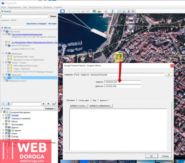Viewport: 185px width, 163px height.
Task: Enable the Voyager layer checkbox
Action: (6, 115)
